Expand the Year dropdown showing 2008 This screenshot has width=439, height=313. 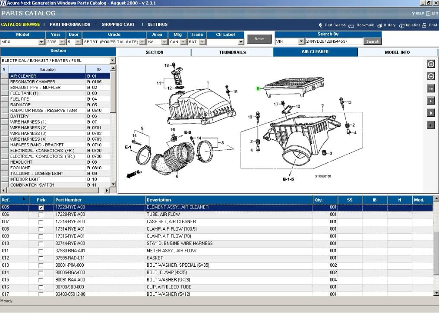click(62, 42)
